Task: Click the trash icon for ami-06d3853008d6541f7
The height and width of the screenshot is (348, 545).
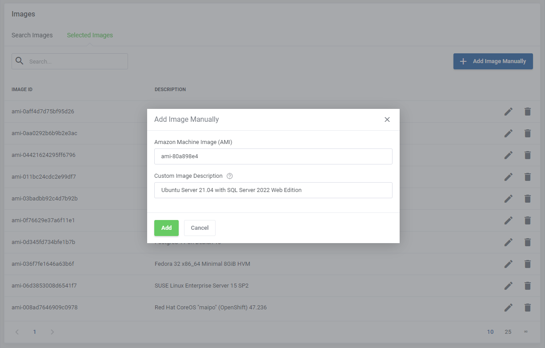Action: point(528,285)
